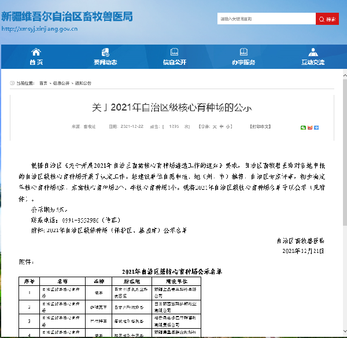Viewport: 347px width, 338px height.
Task: Set font size to 小
Action: pyautogui.click(x=228, y=127)
